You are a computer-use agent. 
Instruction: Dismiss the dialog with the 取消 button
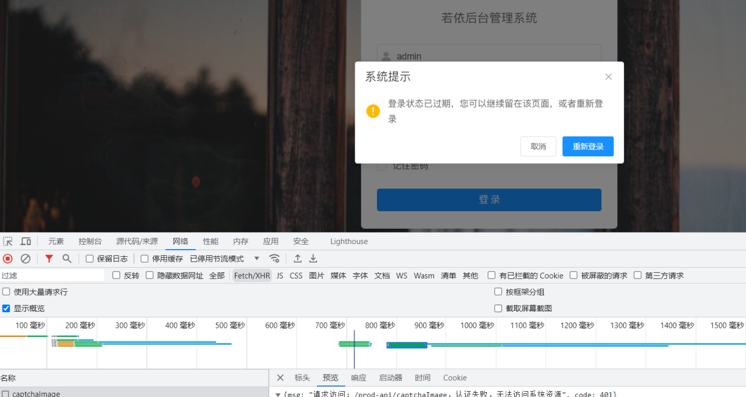pos(538,146)
